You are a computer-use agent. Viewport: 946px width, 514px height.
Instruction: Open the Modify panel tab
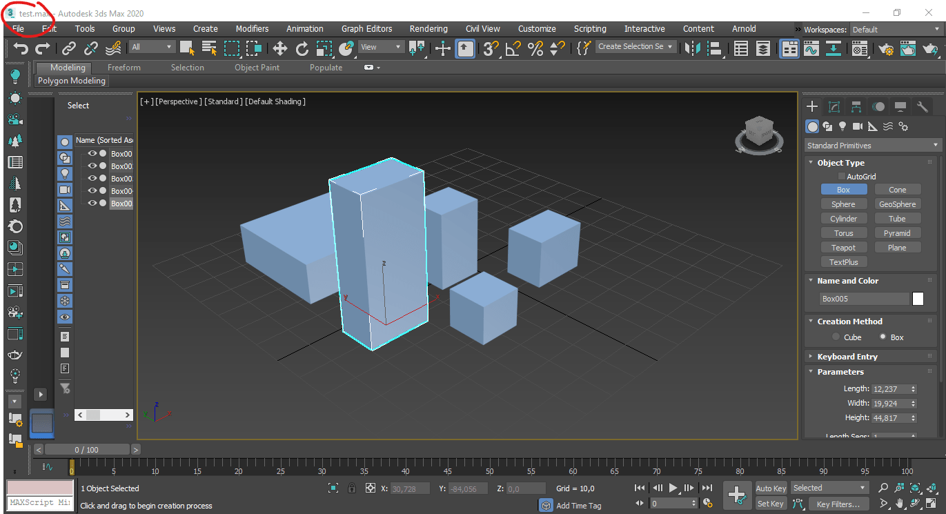point(834,106)
